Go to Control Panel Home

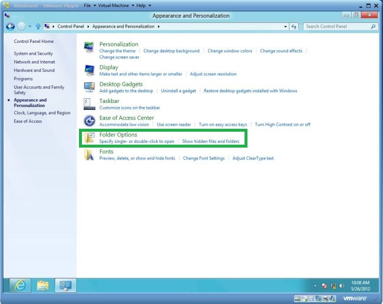[34, 41]
